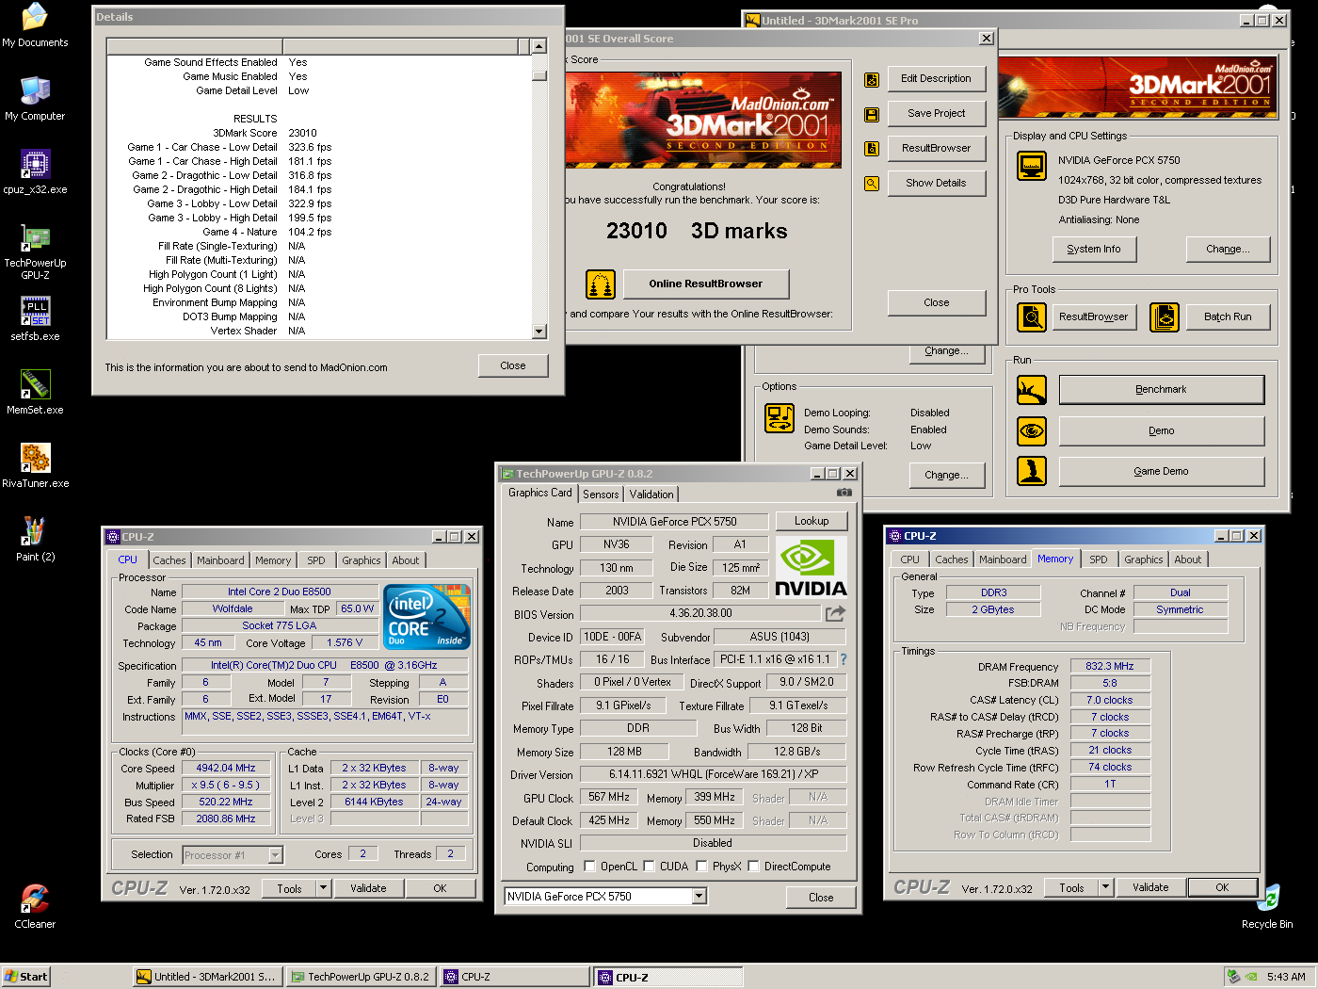Click the 23010 3DMark Score value in Details

click(303, 134)
